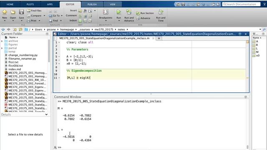Open Command Window actions menu button

[x=246, y=97]
